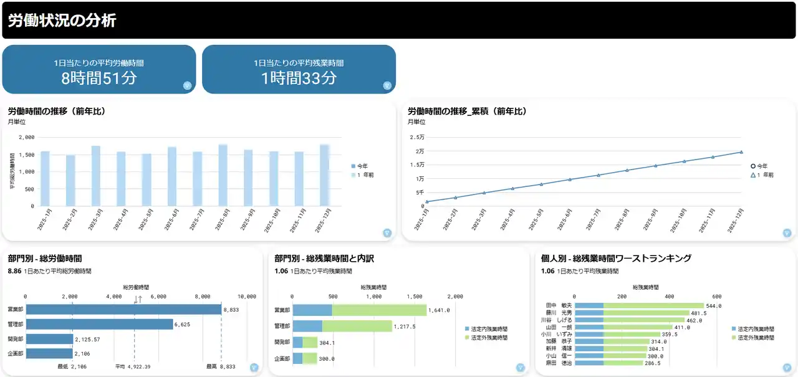Click filter icon on 平均労働時間 card
The image size is (798, 377).
pos(187,85)
